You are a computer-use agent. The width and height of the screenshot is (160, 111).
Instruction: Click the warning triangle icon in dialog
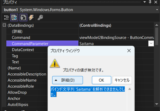(55, 63)
